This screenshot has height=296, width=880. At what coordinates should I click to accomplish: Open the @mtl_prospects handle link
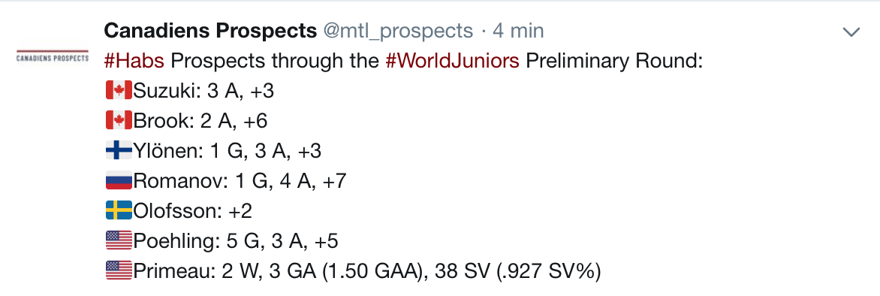pos(398,31)
